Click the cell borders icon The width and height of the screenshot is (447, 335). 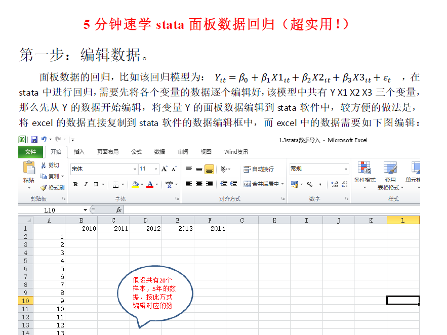(115, 185)
